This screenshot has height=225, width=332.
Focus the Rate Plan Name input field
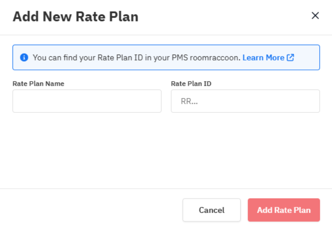[x=87, y=101]
